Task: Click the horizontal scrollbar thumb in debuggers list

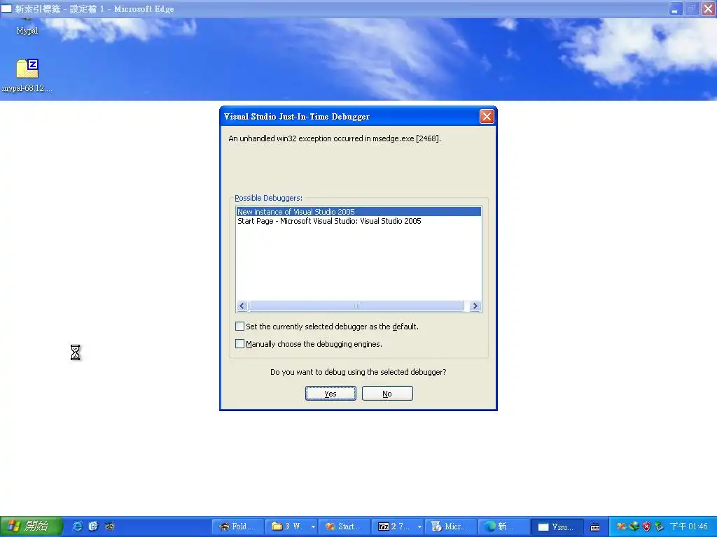Action: (x=356, y=306)
